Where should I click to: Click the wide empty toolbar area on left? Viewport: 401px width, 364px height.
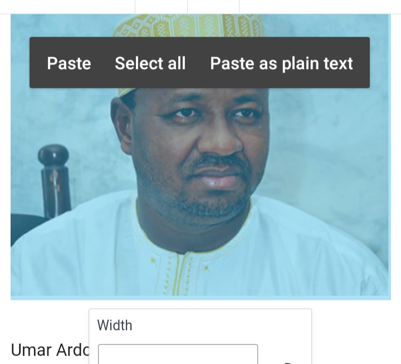[67, 6]
